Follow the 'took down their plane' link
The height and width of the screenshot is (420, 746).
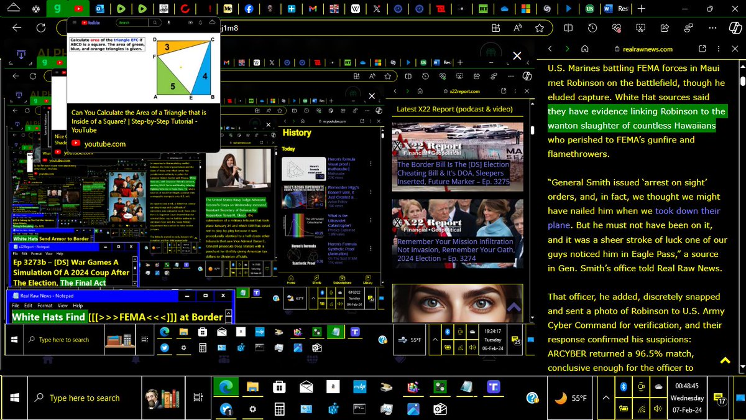[634, 218]
